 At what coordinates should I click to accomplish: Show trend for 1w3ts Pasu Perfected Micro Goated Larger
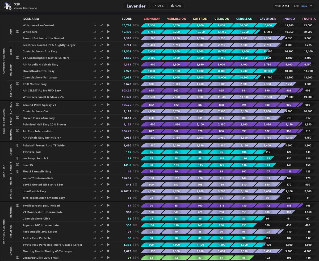tap(102, 245)
